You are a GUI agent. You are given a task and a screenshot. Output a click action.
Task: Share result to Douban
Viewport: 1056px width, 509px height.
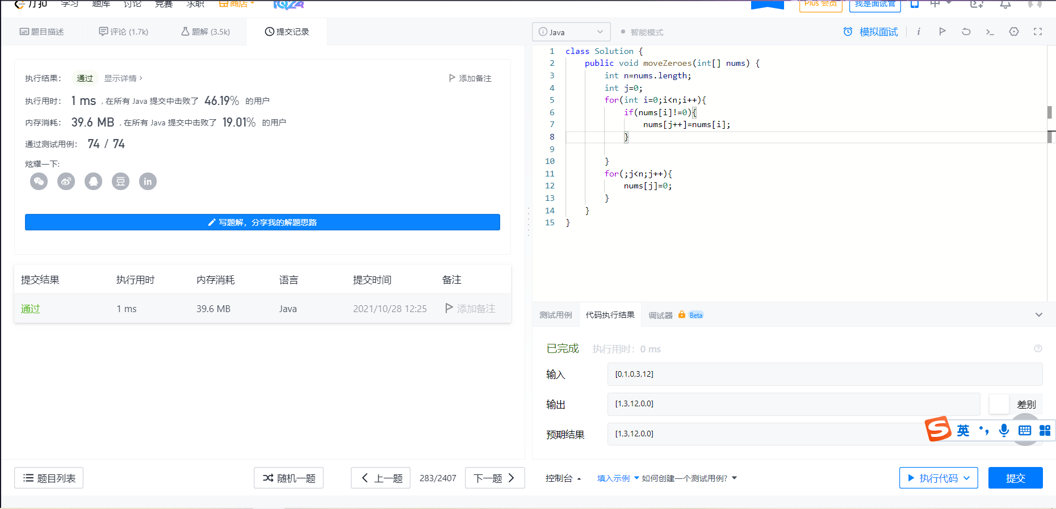(120, 181)
